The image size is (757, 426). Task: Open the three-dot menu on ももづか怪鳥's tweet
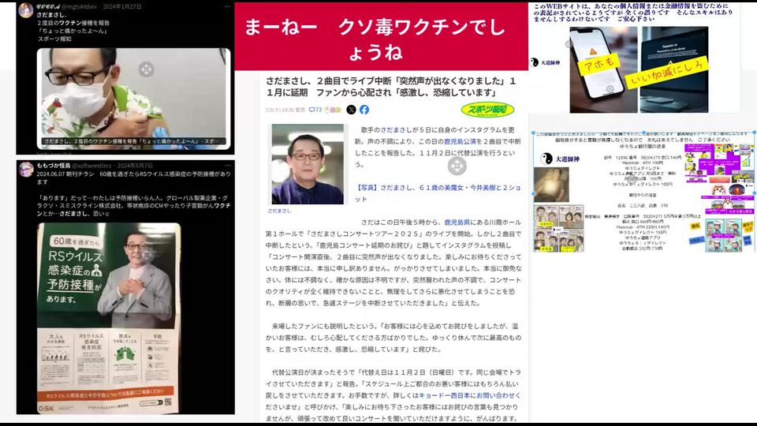pyautogui.click(x=227, y=166)
